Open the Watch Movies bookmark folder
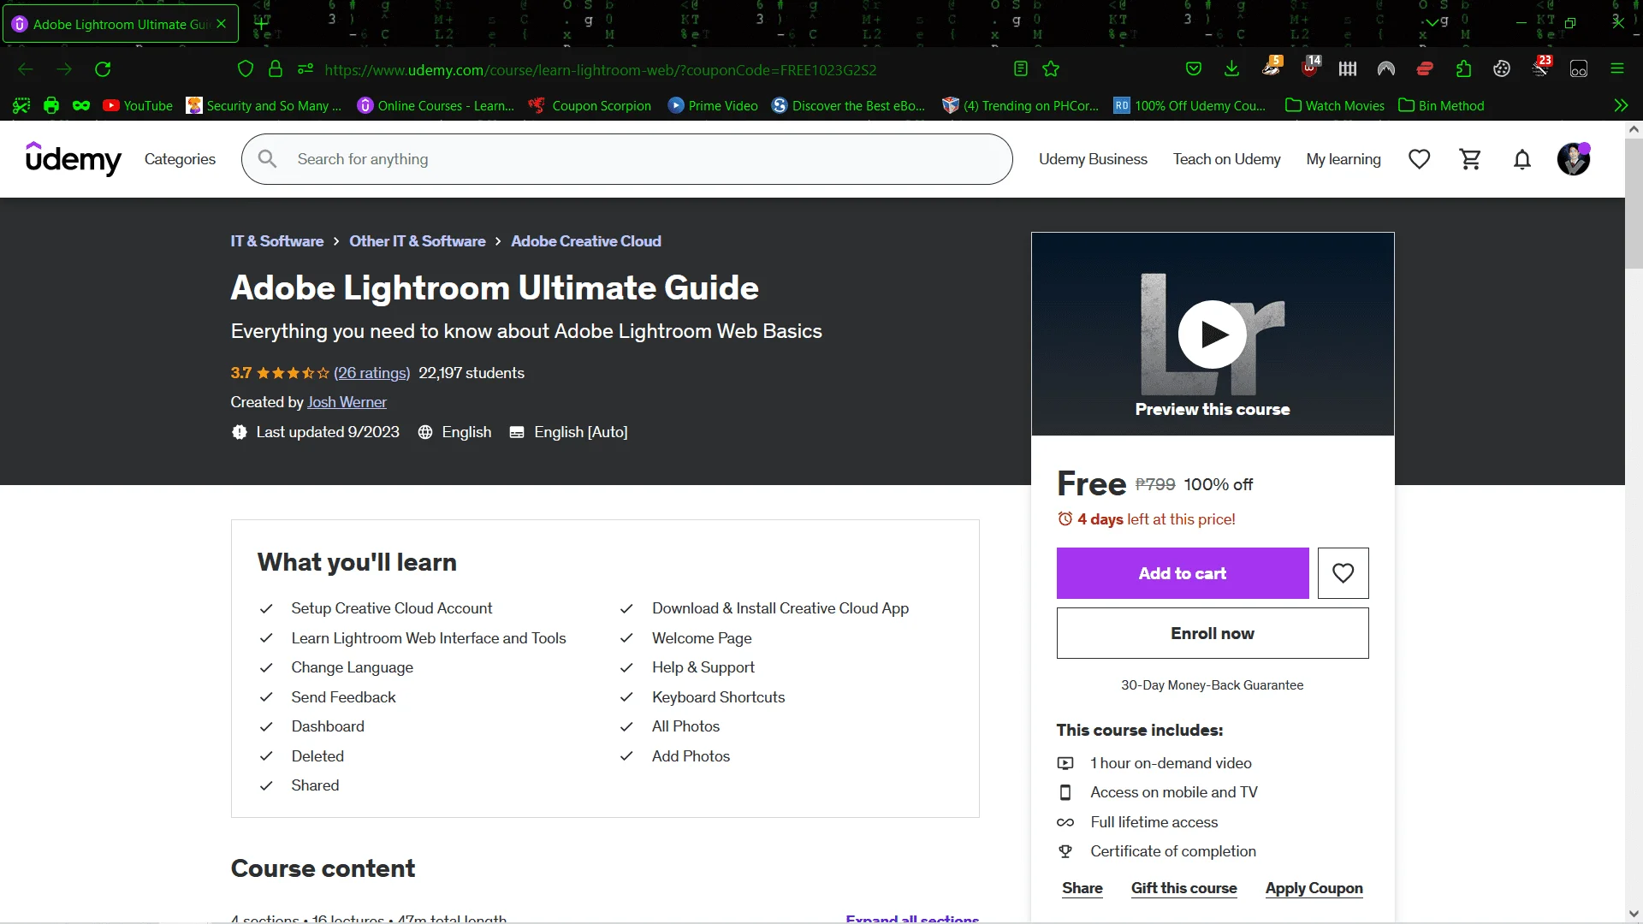1643x924 pixels. click(x=1335, y=105)
